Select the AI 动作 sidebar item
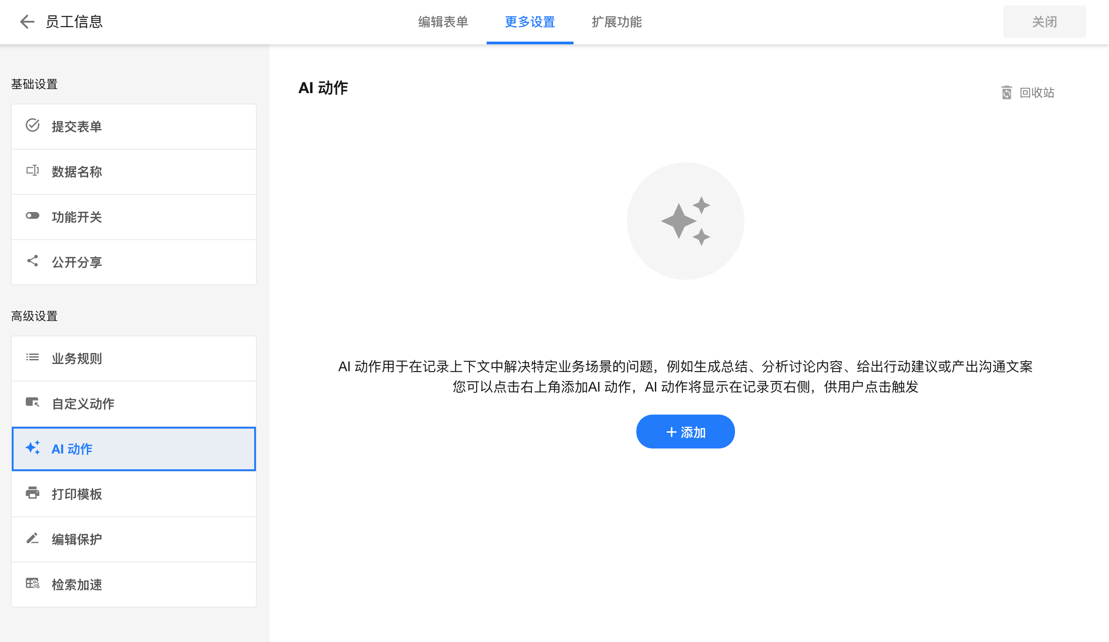Image resolution: width=1109 pixels, height=642 pixels. point(134,449)
